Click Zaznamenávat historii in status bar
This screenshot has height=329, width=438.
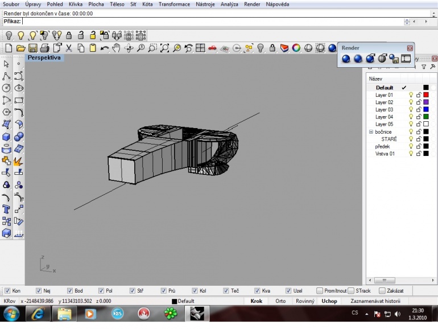(x=375, y=301)
